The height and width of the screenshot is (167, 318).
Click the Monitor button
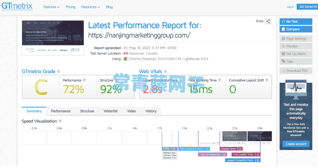[296, 46]
